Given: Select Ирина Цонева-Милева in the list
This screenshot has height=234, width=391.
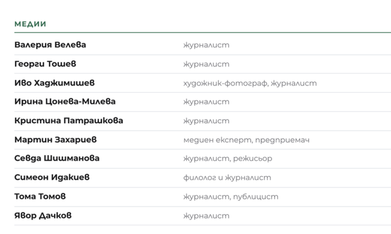Looking at the screenshot, I should 65,101.
